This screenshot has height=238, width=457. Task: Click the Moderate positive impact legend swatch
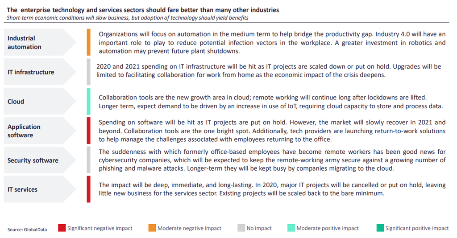[291, 228]
